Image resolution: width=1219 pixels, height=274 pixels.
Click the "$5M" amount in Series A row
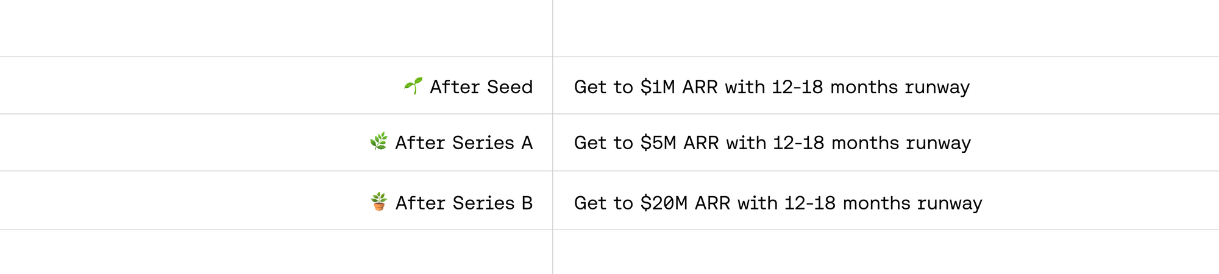click(658, 143)
